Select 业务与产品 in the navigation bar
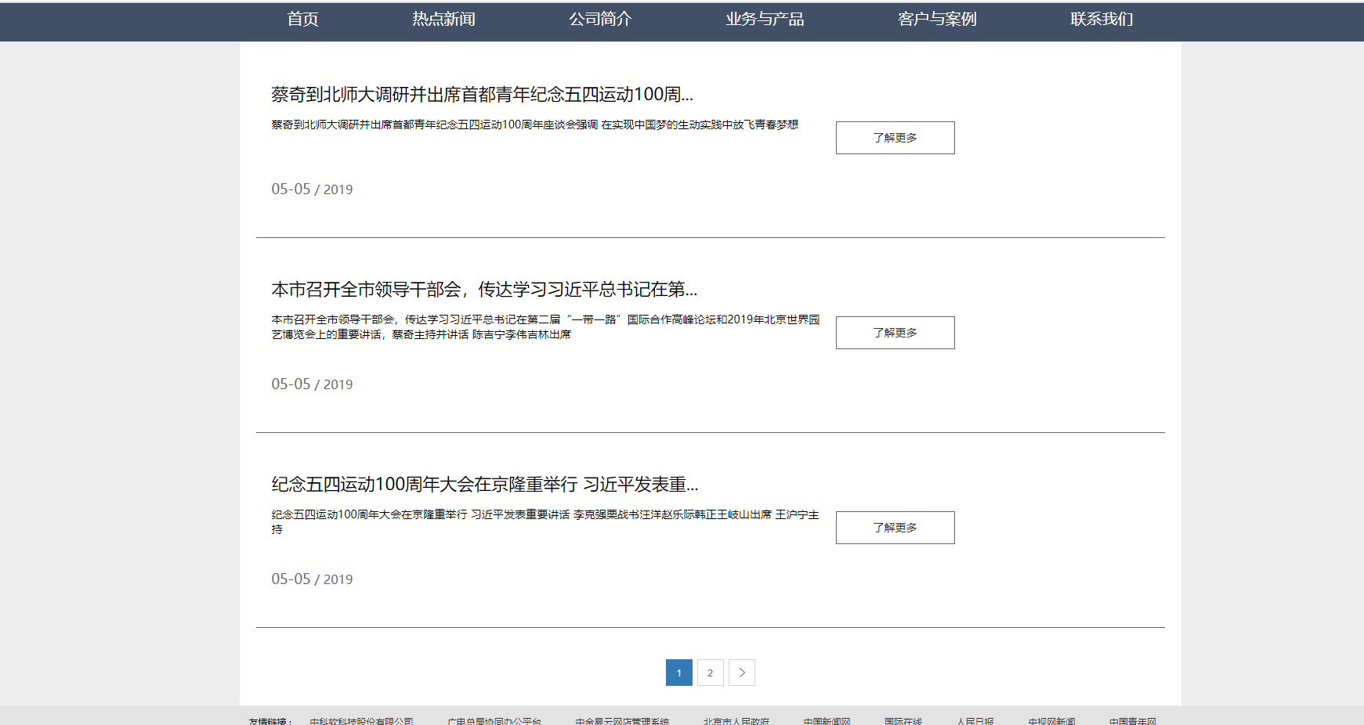This screenshot has width=1364, height=725. (x=765, y=20)
